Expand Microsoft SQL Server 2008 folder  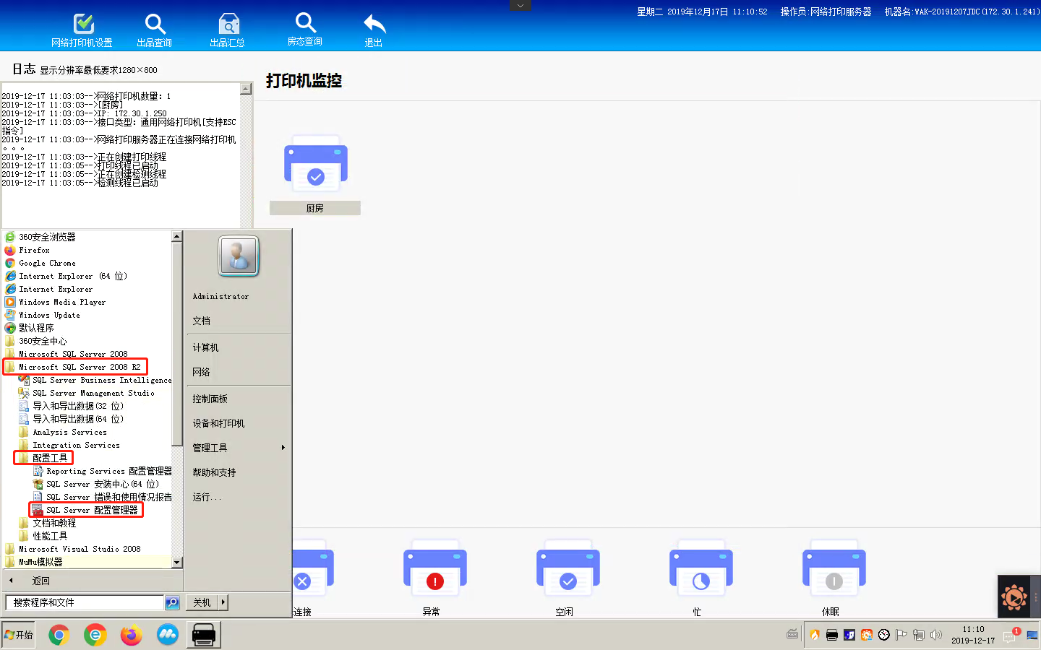tap(72, 354)
